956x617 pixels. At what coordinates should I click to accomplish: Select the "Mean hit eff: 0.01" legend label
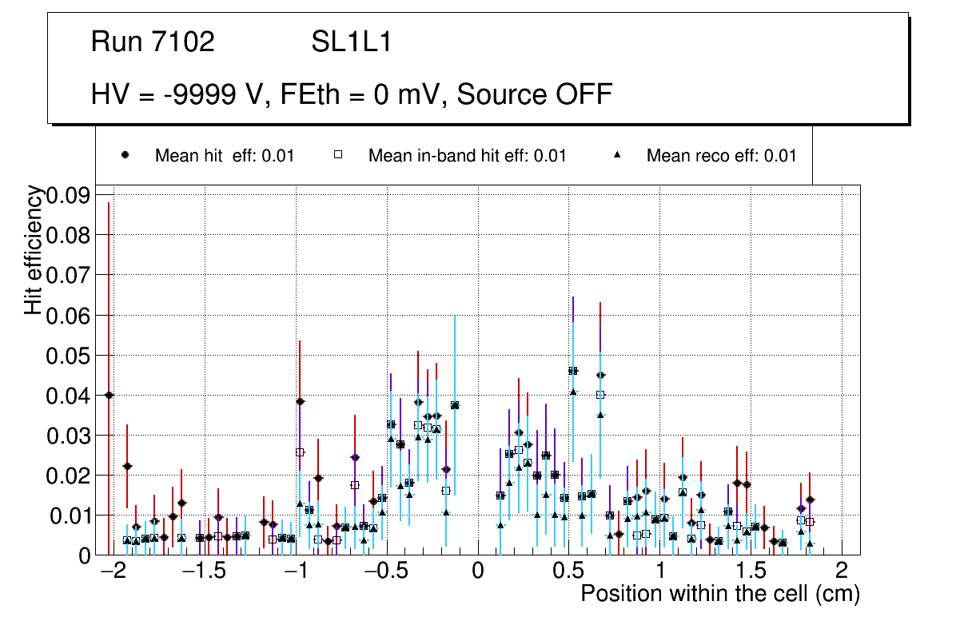pos(224,156)
